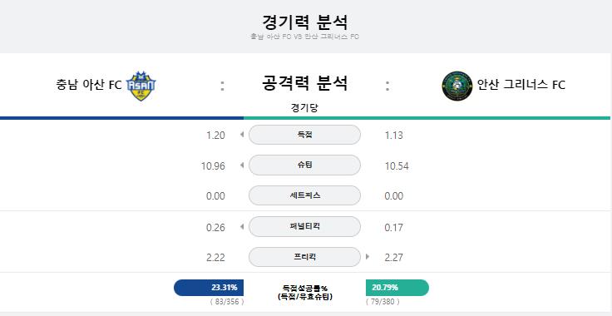Click the green 20.79% success rate bar
Viewport: 612px width, 316px height.
(397, 288)
